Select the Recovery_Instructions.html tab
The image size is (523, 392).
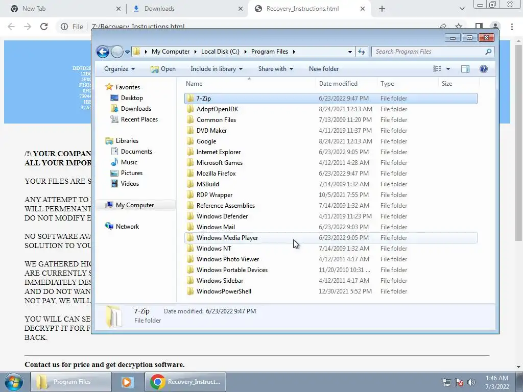click(x=310, y=9)
